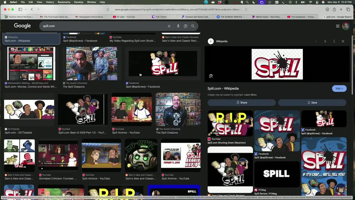Click the Visit button for Wikipedia
This screenshot has height=200, width=355.
point(339,89)
